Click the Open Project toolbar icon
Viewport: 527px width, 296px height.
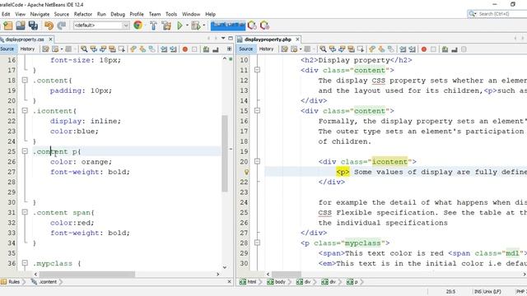21,25
